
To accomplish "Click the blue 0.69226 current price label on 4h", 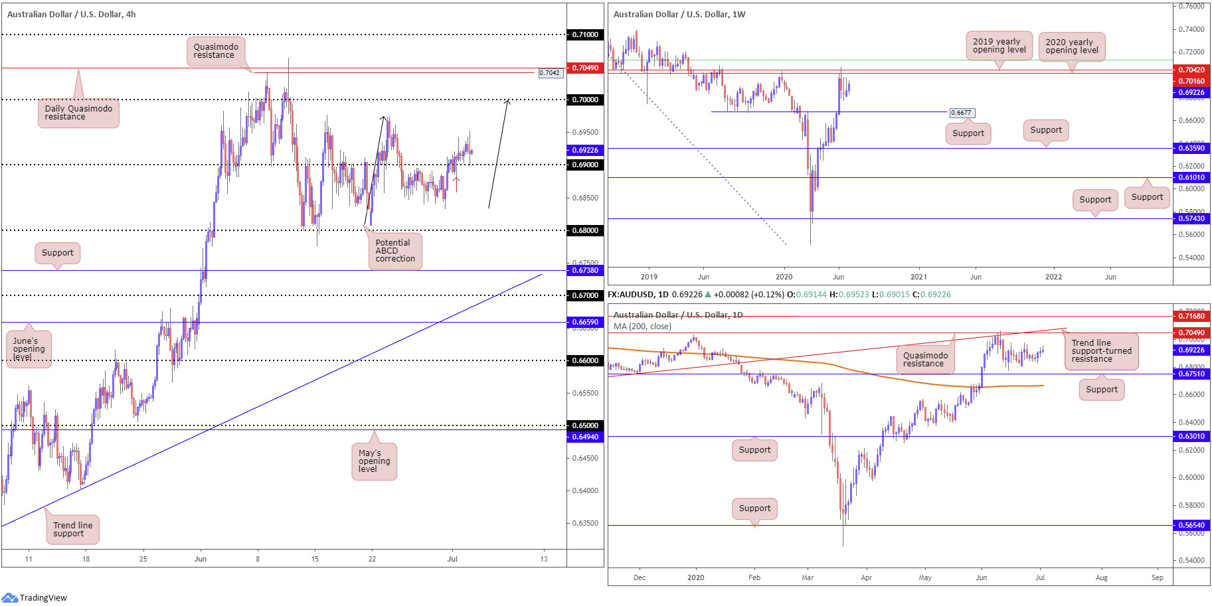I will (x=585, y=150).
